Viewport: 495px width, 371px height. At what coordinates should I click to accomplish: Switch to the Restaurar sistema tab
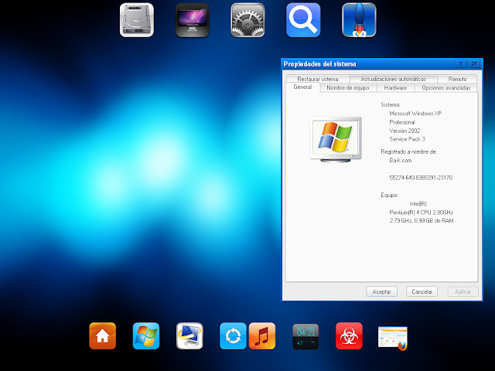click(318, 79)
